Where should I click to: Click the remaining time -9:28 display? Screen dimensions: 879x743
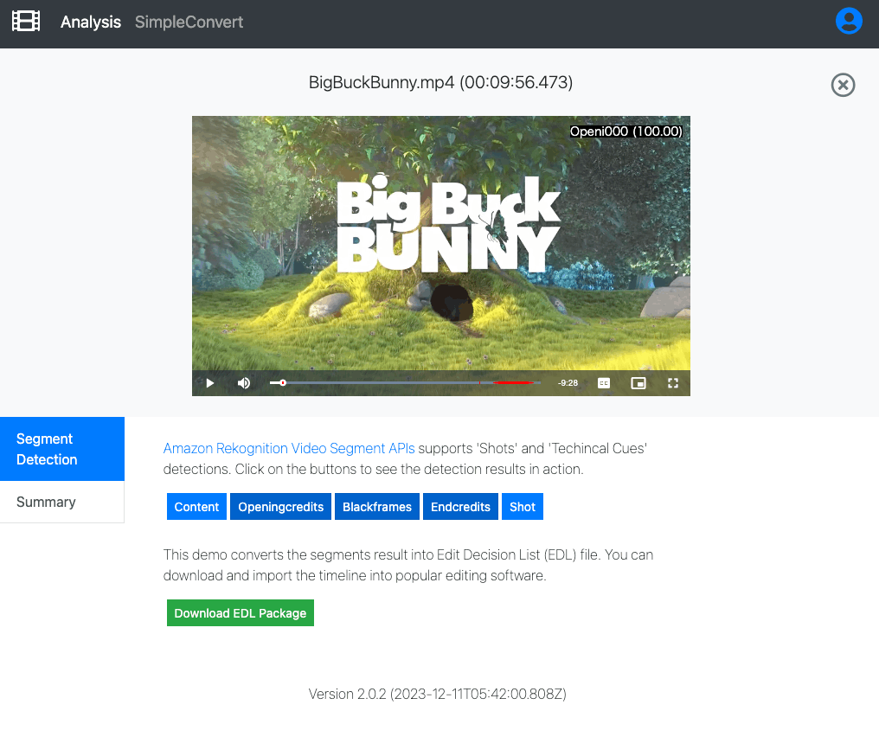[x=568, y=383]
